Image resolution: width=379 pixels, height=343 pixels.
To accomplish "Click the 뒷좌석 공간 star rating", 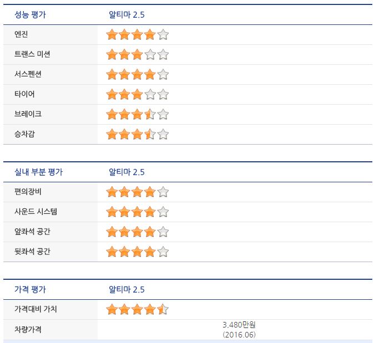I will pyautogui.click(x=137, y=252).
